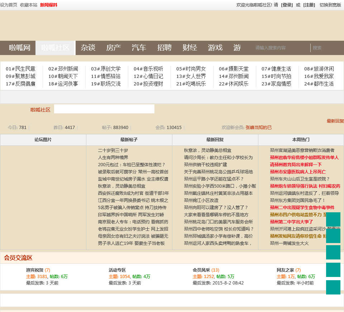Show the 论坛图片 tab

point(43,140)
